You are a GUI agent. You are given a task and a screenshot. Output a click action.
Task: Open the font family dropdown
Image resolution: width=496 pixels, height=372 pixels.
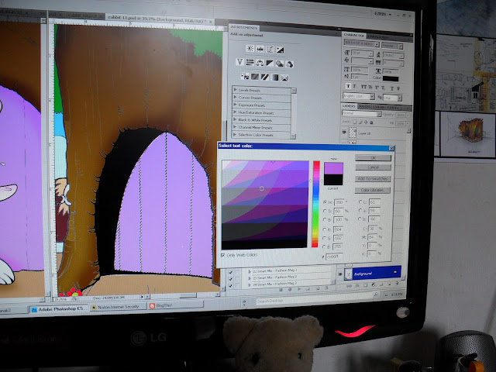pos(362,44)
